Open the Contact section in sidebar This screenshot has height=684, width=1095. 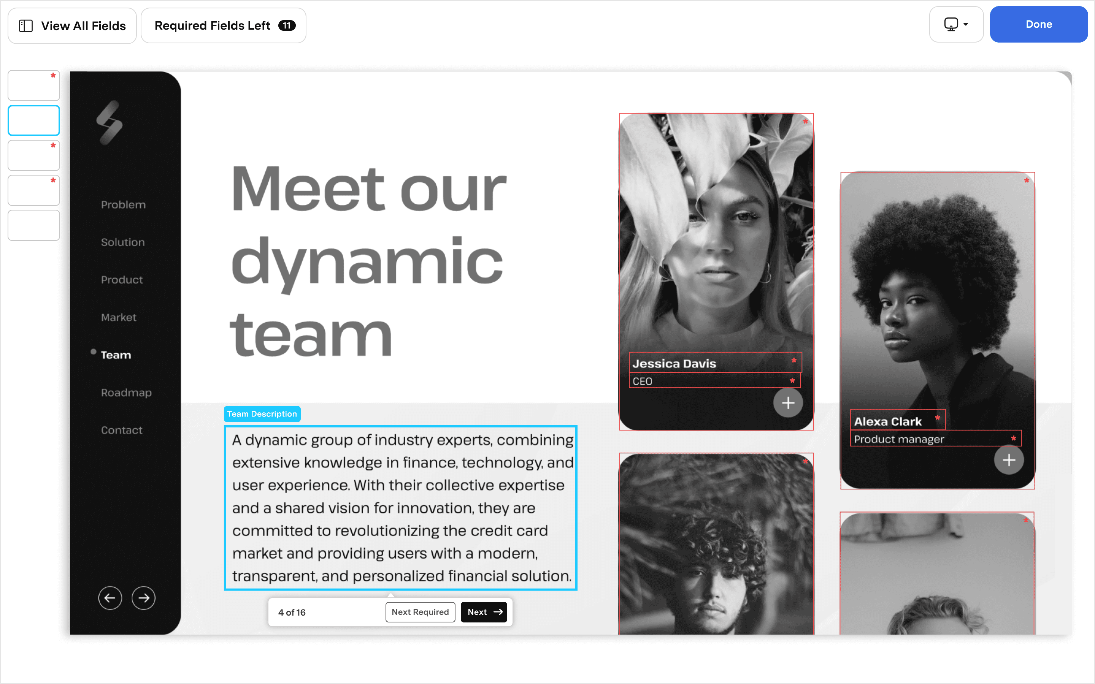(122, 430)
